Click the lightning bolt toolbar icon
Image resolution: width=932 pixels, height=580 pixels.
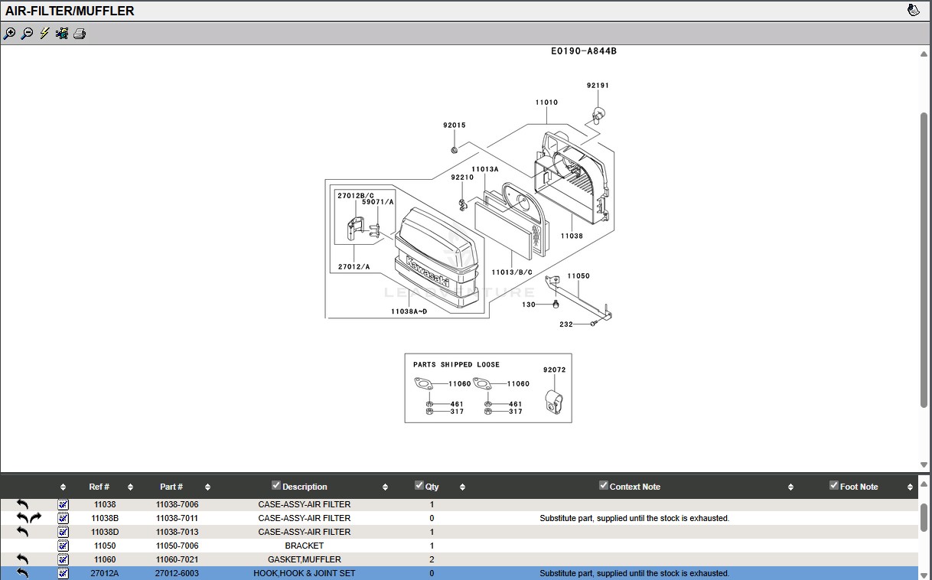tap(44, 34)
